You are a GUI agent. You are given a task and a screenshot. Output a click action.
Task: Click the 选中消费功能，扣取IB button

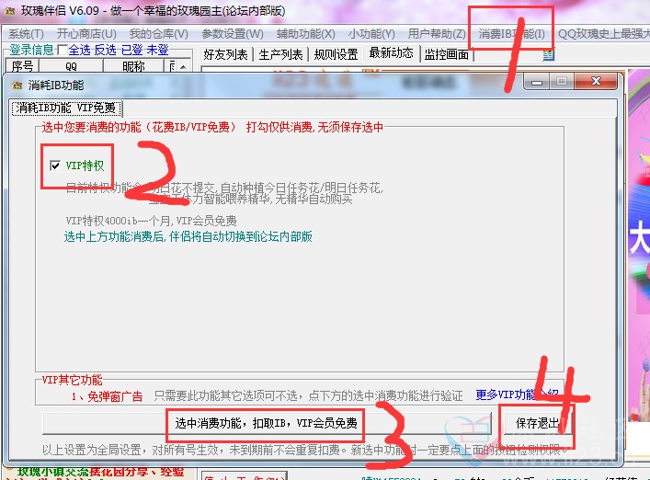coord(266,423)
